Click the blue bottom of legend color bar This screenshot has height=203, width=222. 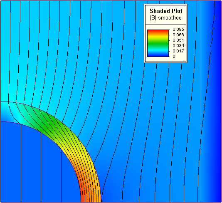(x=158, y=54)
